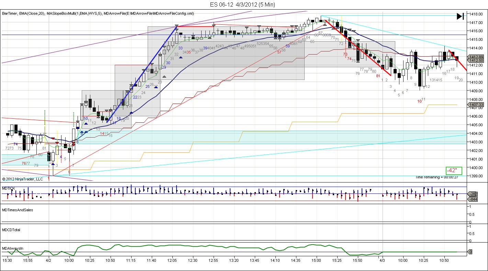Image resolution: width=488 pixels, height=271 pixels.
Task: Click the 11:15 time axis label
Action: pos(131,261)
